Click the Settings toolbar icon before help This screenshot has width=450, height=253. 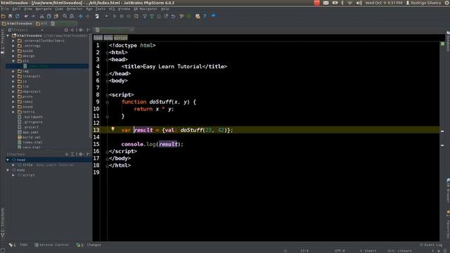coord(198,16)
